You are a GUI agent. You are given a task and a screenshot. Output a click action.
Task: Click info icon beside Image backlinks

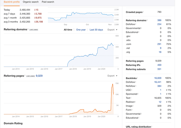133,106
